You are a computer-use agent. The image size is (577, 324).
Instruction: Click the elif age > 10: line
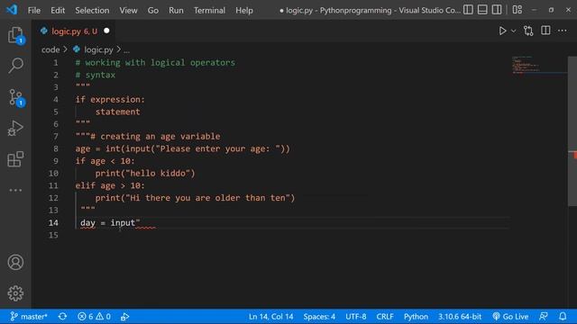pos(110,185)
